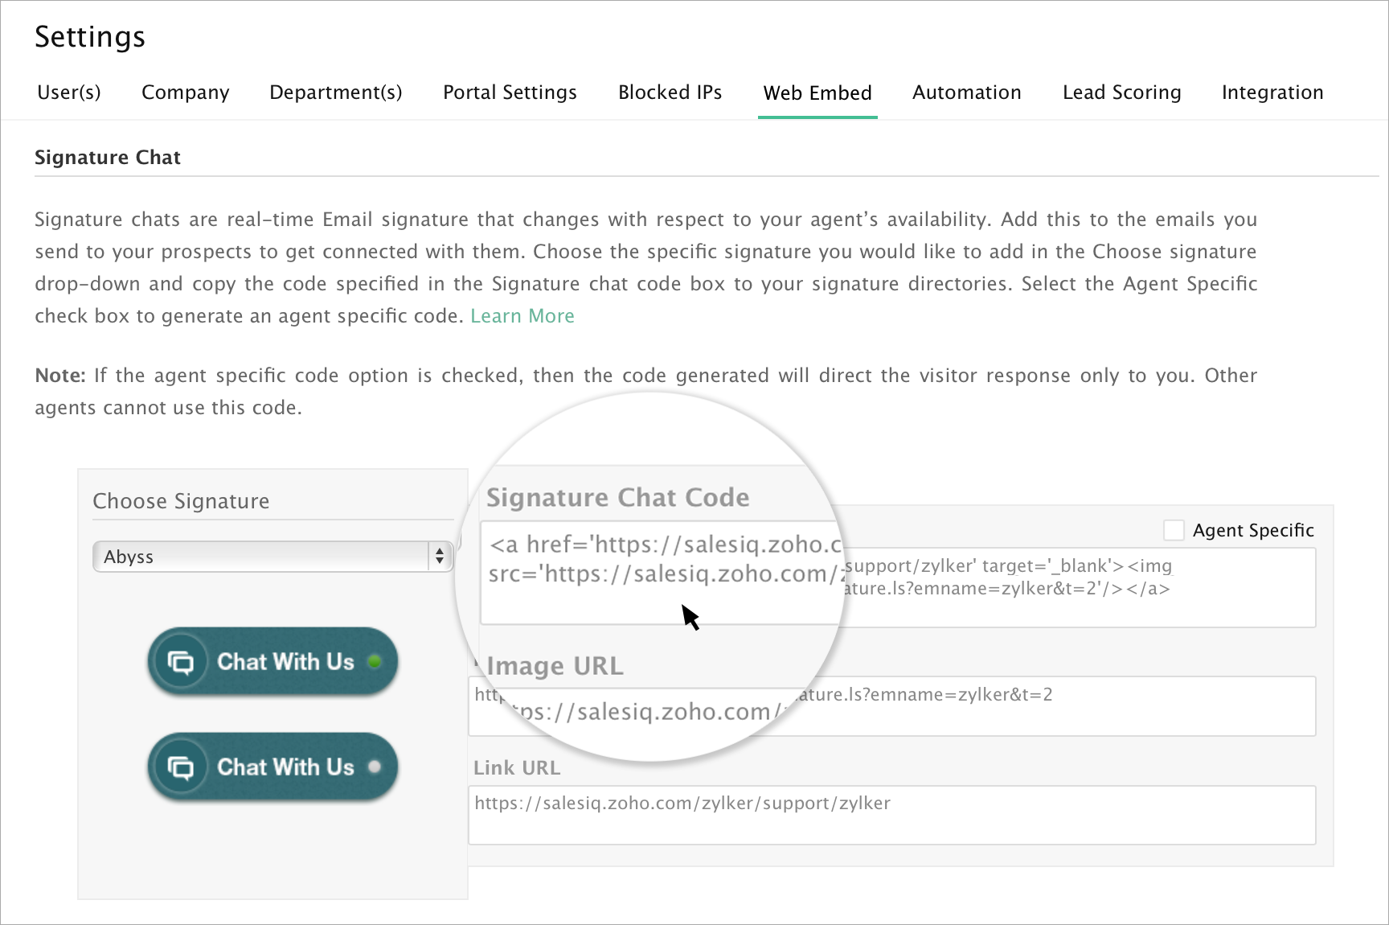Follow the Learn More link

pyautogui.click(x=522, y=316)
